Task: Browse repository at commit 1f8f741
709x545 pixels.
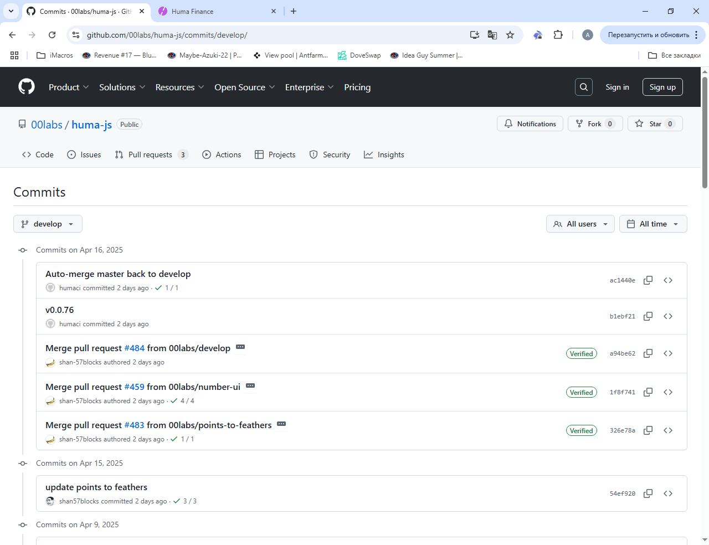Action: [668, 392]
